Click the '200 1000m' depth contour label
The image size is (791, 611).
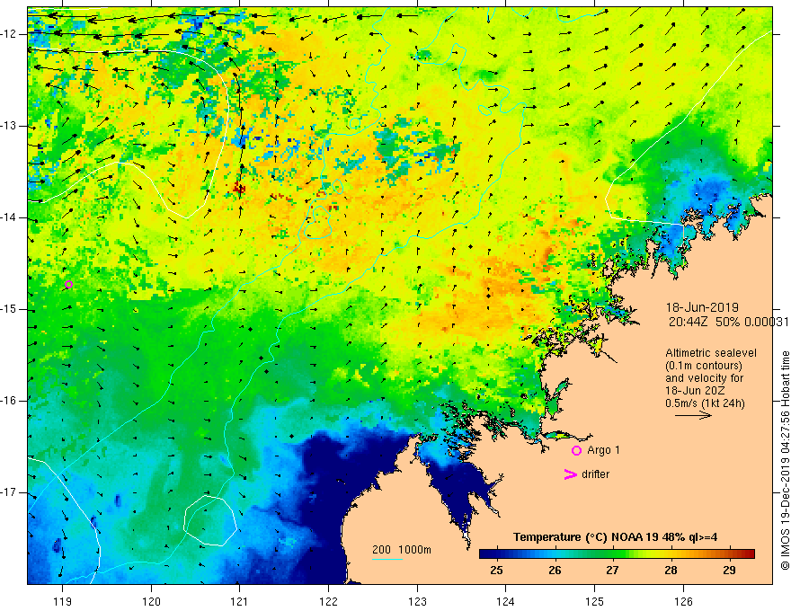402,550
